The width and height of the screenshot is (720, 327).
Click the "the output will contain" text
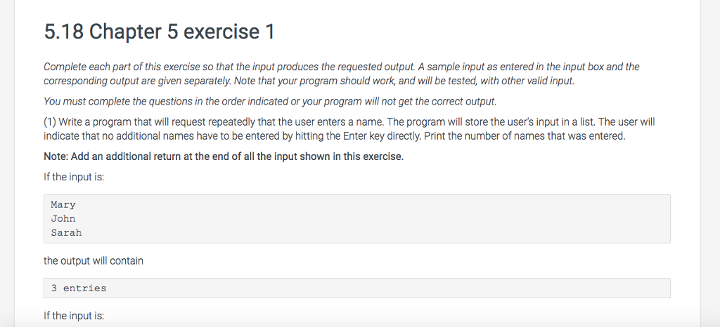point(94,260)
